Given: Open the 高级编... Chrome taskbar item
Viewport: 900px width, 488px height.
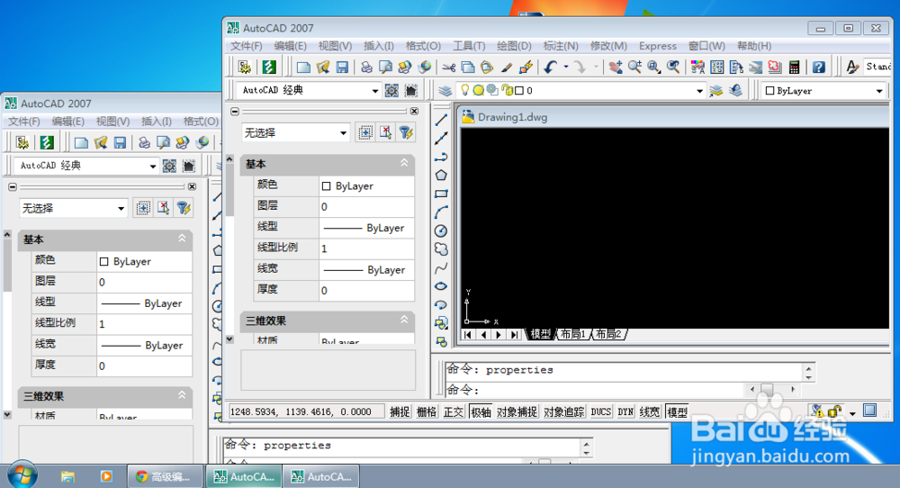Looking at the screenshot, I should click(x=166, y=476).
